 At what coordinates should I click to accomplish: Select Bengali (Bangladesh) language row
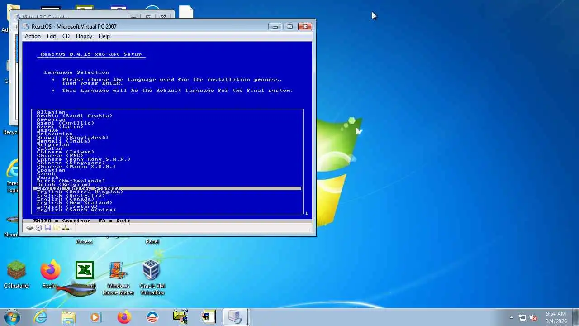click(73, 138)
